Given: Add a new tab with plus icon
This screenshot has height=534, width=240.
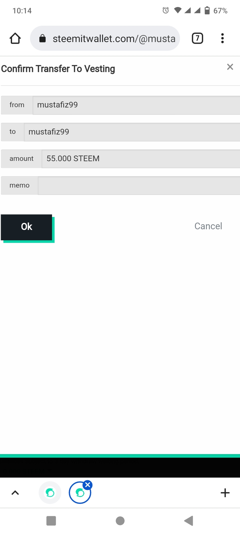Looking at the screenshot, I should click(x=225, y=493).
